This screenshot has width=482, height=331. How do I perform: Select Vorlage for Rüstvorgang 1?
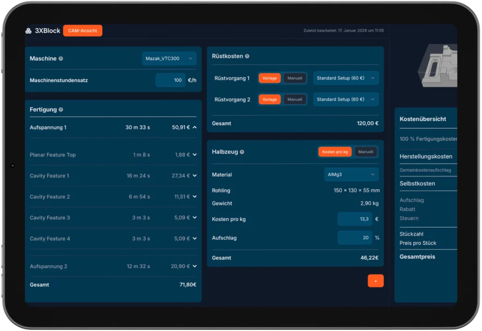[x=270, y=78]
